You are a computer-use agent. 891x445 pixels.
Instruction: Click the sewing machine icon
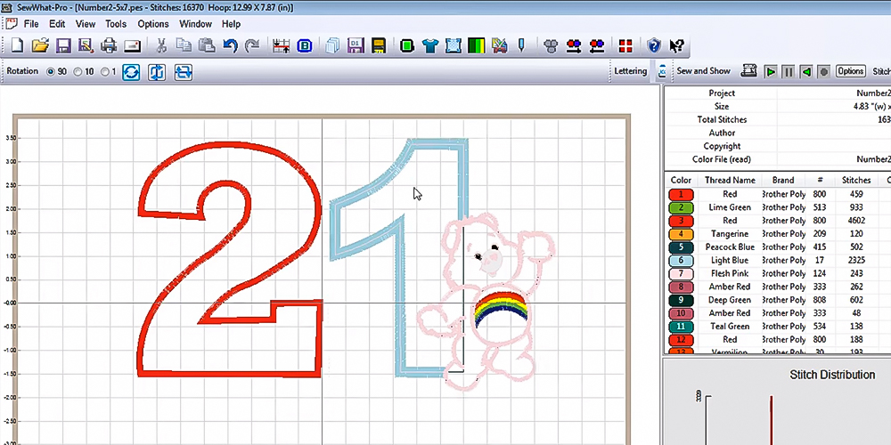click(749, 71)
